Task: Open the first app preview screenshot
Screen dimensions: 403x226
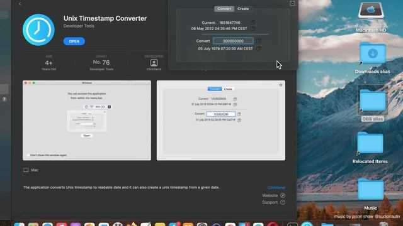Action: (x=87, y=121)
